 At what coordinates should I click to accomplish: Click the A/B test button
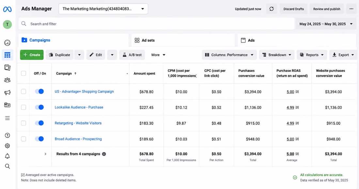[132, 55]
